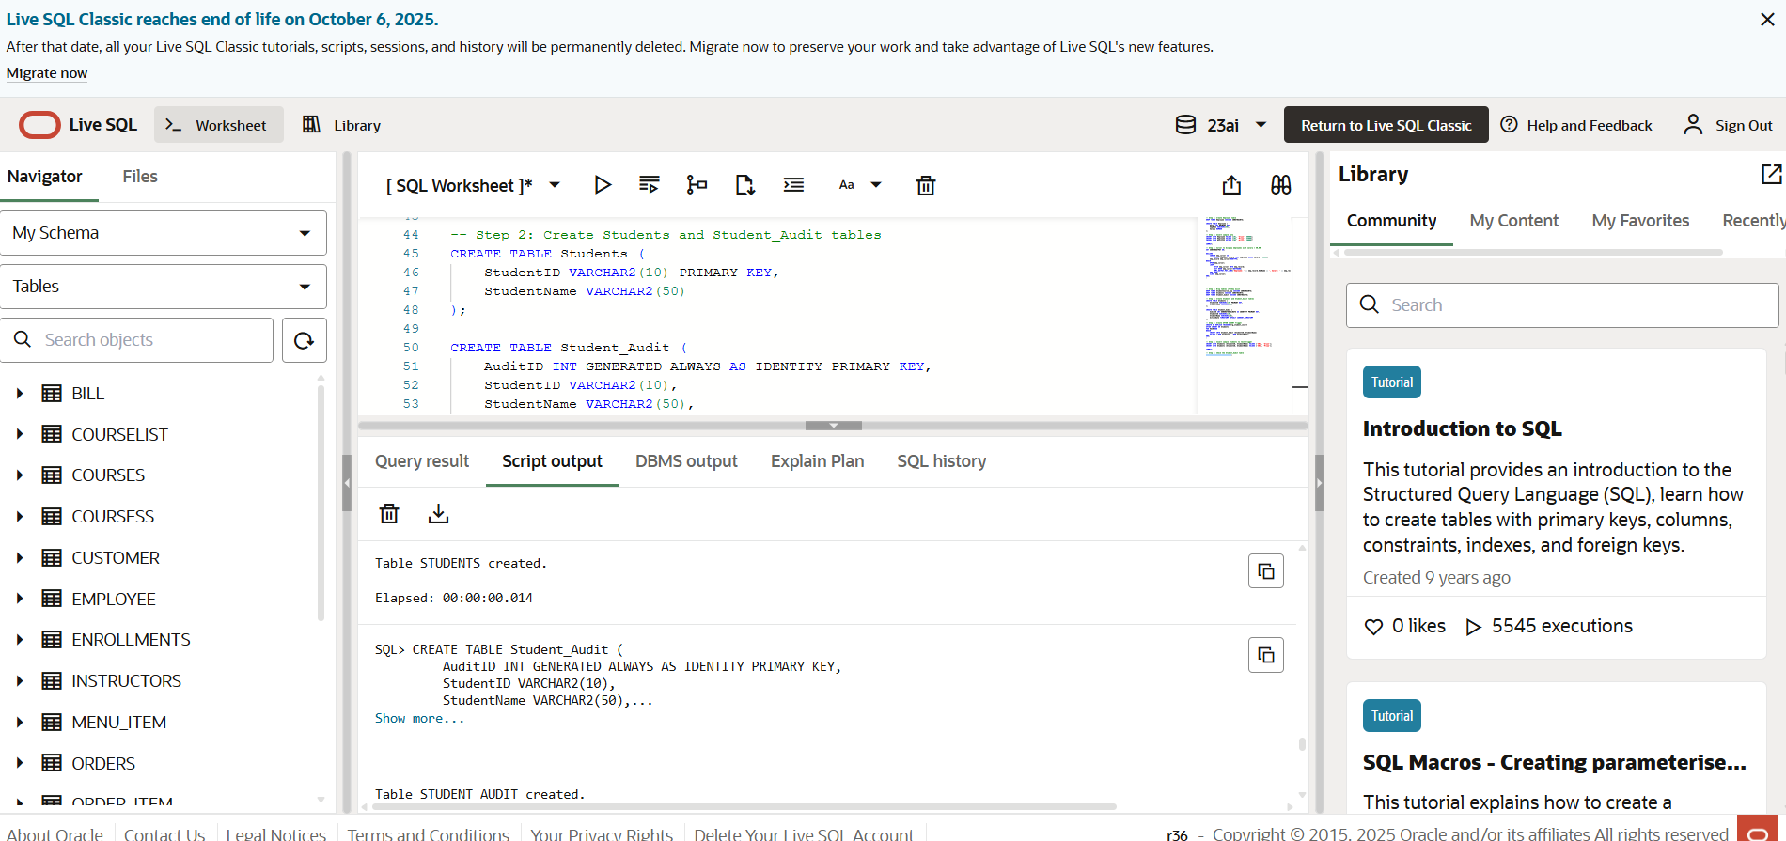Click the Sign Out user icon
1786x841 pixels.
[x=1693, y=125]
